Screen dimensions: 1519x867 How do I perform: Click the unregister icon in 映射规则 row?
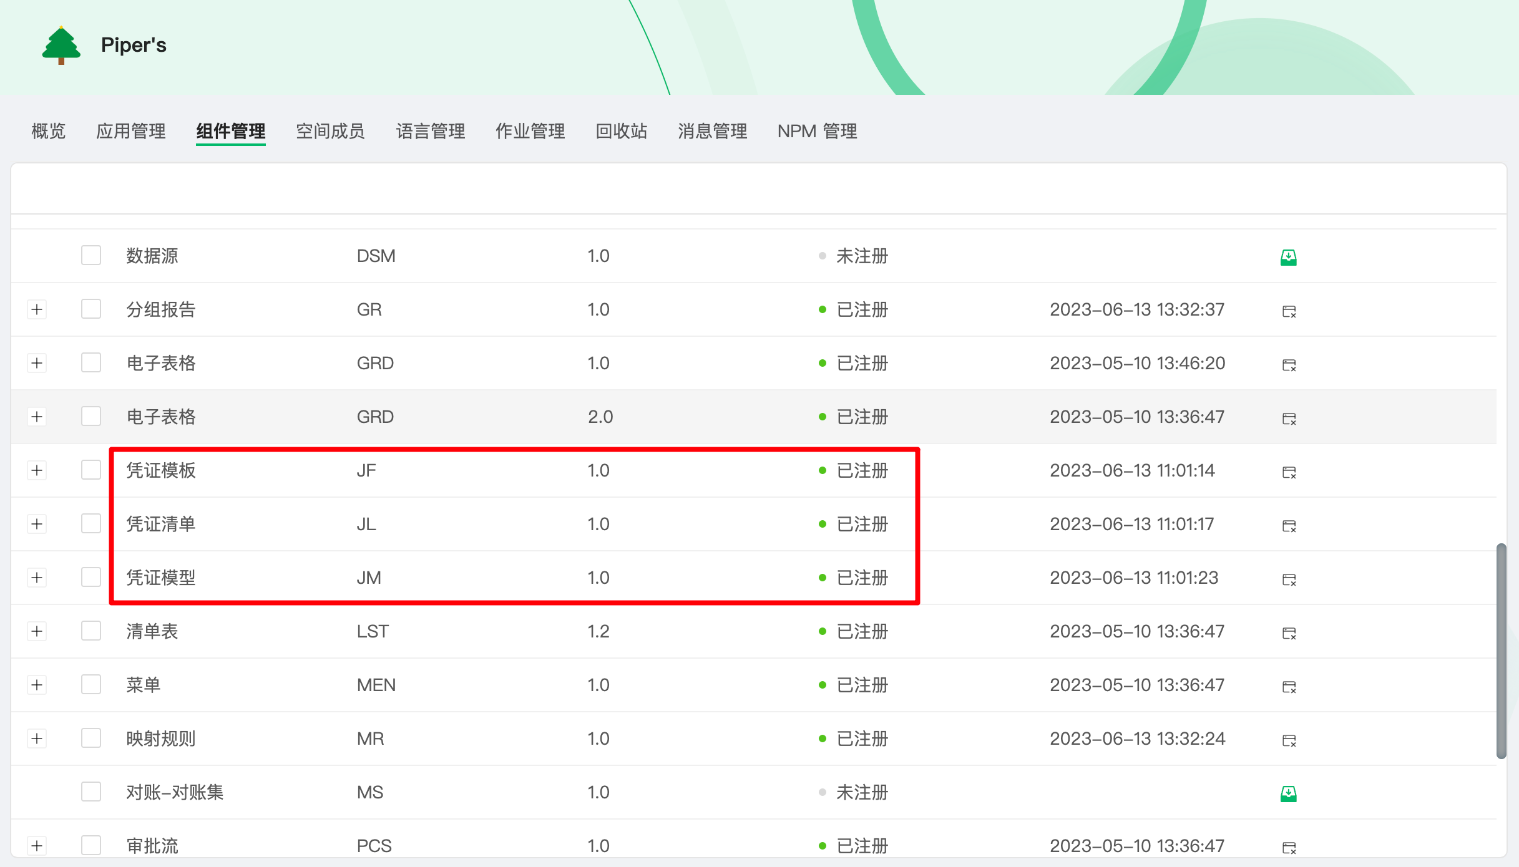1289,740
